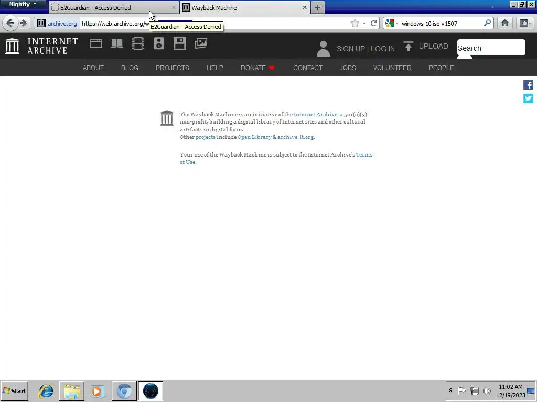Viewport: 537px width, 402px height.
Task: Open the PROJECTS menu item
Action: point(172,68)
